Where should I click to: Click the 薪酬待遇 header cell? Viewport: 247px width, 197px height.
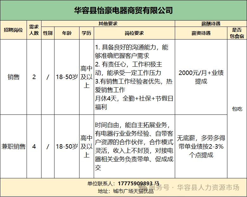tap(211, 24)
